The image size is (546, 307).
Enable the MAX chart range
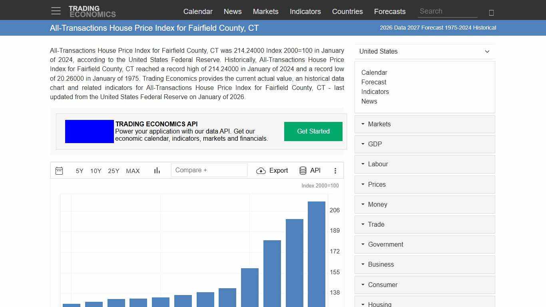tap(133, 171)
